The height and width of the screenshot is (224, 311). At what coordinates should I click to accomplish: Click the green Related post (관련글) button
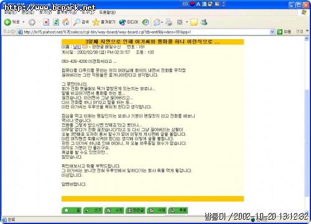[136, 210]
